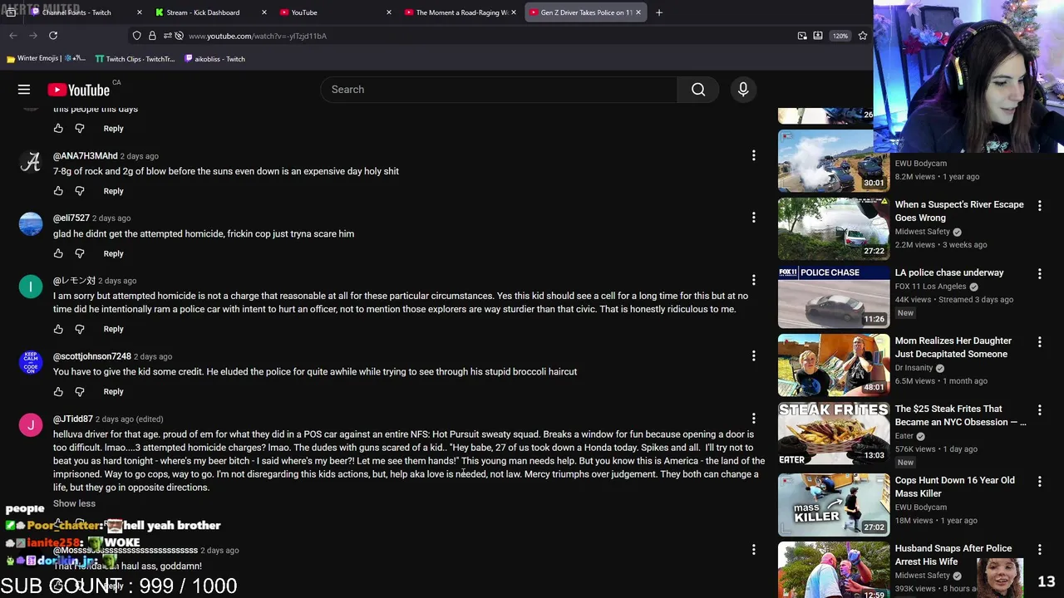Open more options for LA police chase video
1064x598 pixels.
tap(1040, 273)
